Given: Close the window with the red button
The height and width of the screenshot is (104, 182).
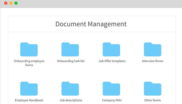Looking at the screenshot, I should (6, 3).
